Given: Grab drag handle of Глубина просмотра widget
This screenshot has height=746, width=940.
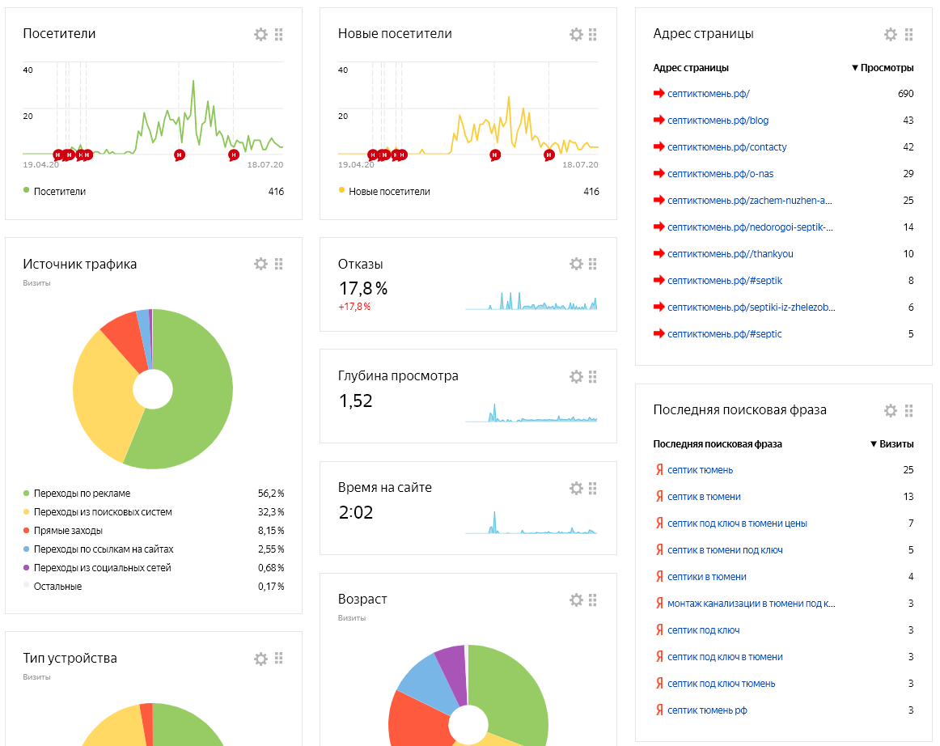Looking at the screenshot, I should [593, 376].
